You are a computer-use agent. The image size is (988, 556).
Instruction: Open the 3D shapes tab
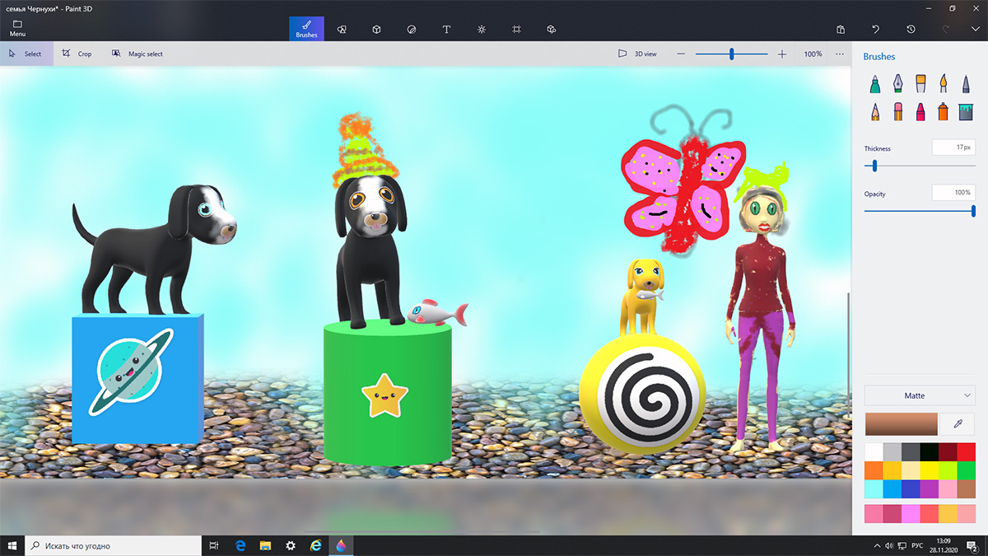(376, 30)
